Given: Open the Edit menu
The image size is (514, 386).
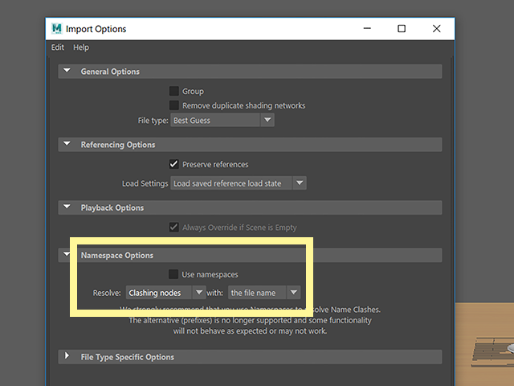Looking at the screenshot, I should click(x=57, y=47).
